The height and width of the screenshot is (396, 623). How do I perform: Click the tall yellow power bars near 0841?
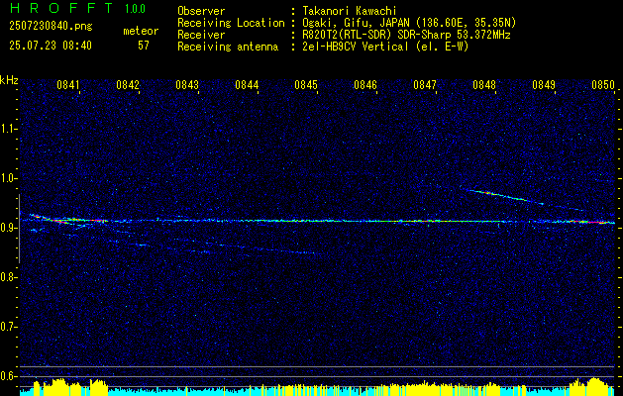pos(58,387)
